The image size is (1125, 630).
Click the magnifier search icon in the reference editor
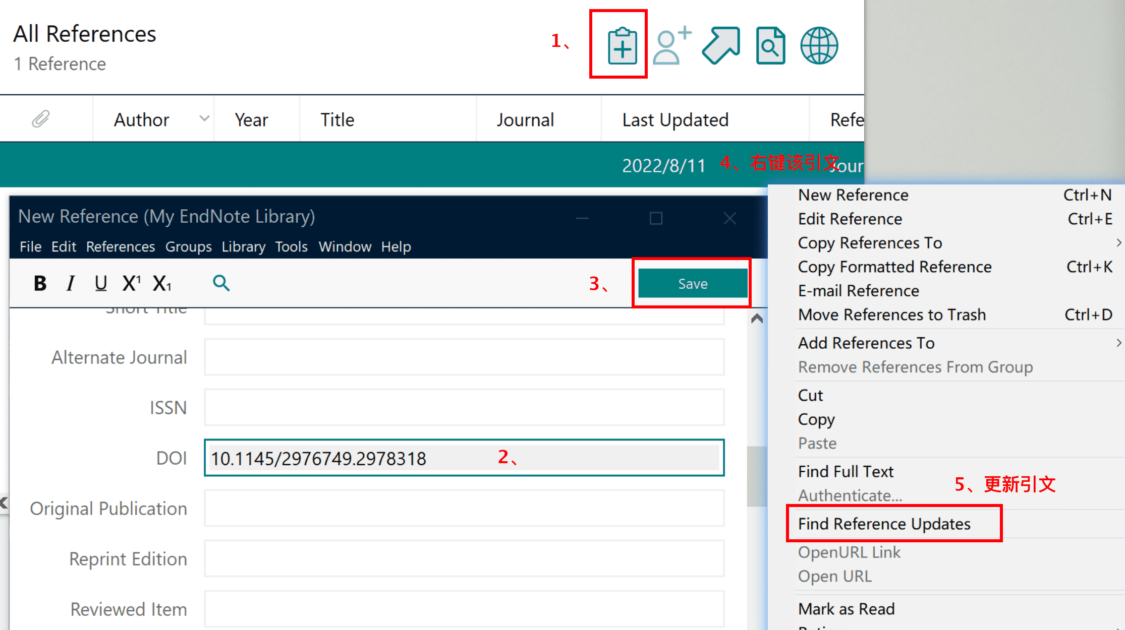click(221, 283)
